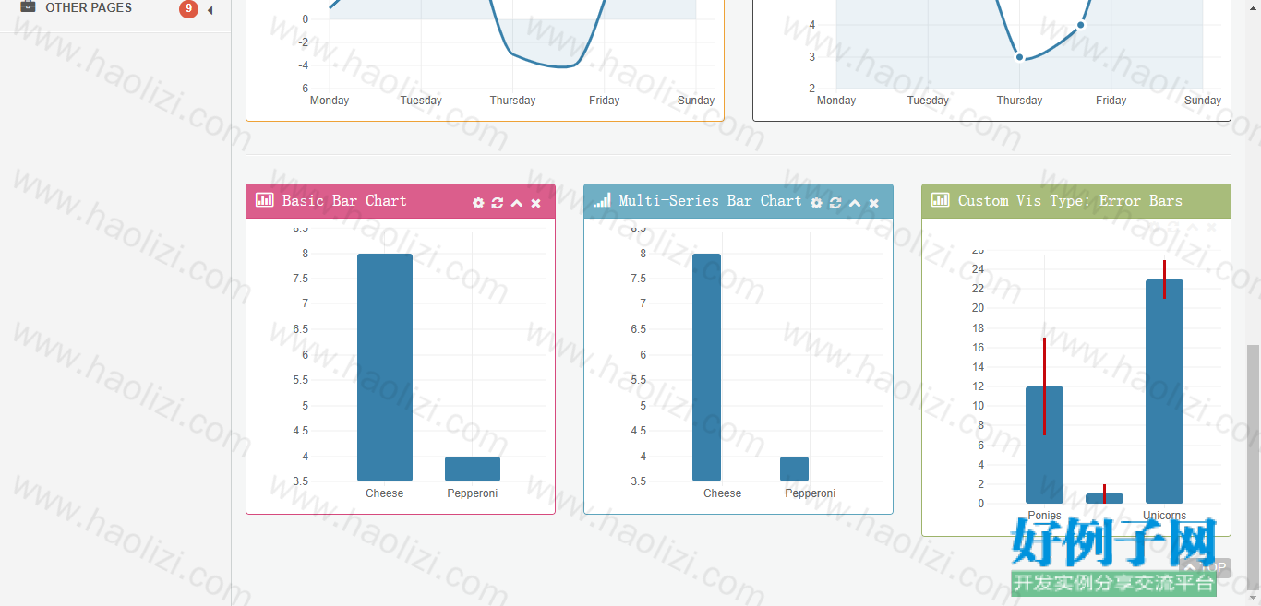Select the Cheese bar in Multi-Series Bar Chart
Image resolution: width=1261 pixels, height=606 pixels.
pyautogui.click(x=706, y=367)
